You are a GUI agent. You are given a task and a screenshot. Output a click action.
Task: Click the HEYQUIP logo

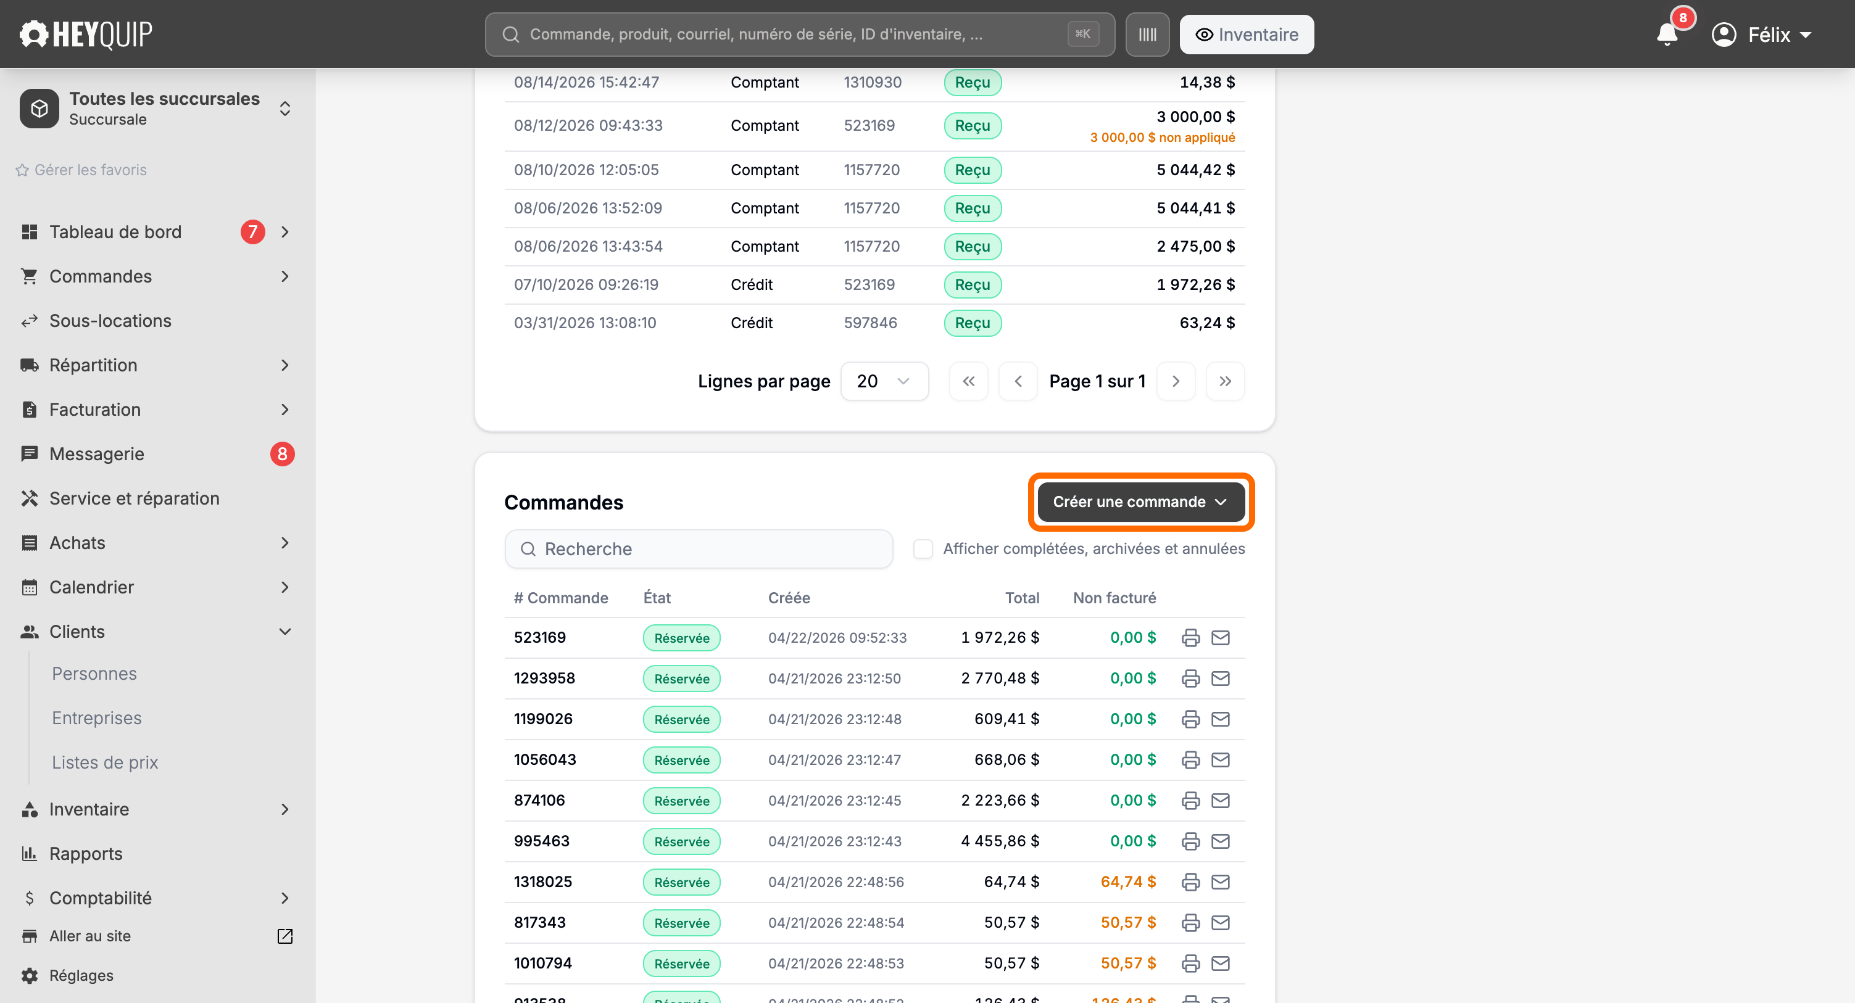coord(86,34)
